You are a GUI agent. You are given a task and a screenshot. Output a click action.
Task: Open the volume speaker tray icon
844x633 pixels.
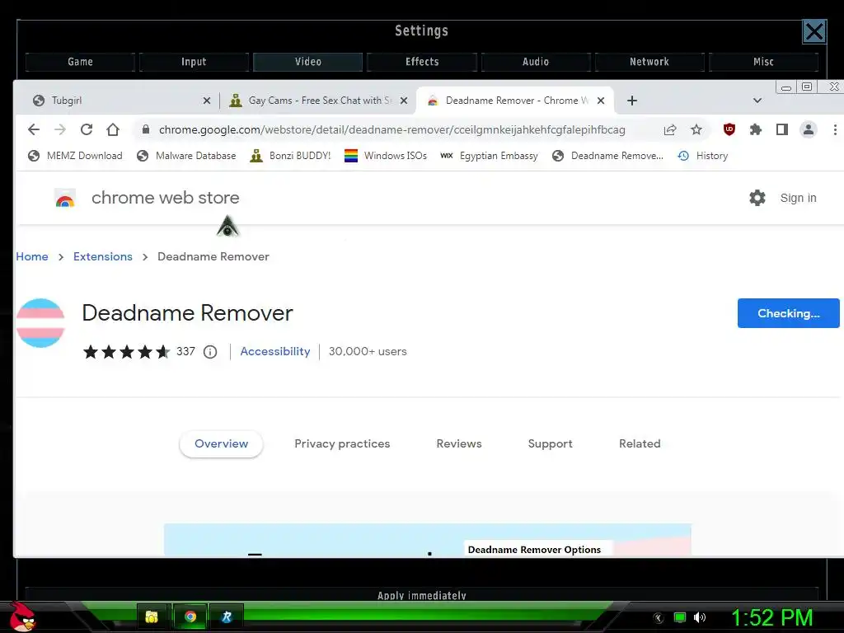coord(700,617)
